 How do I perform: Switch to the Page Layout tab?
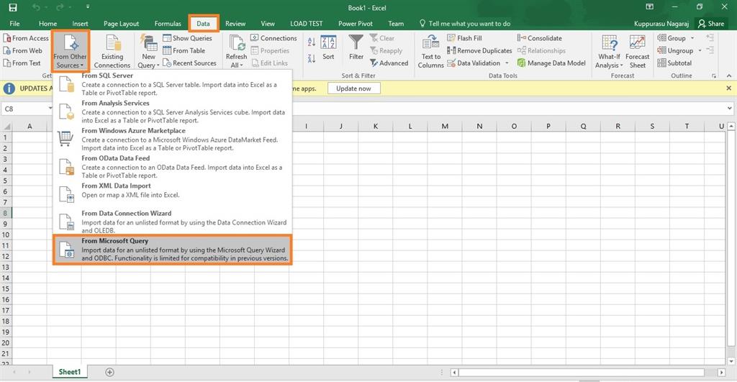coord(121,24)
